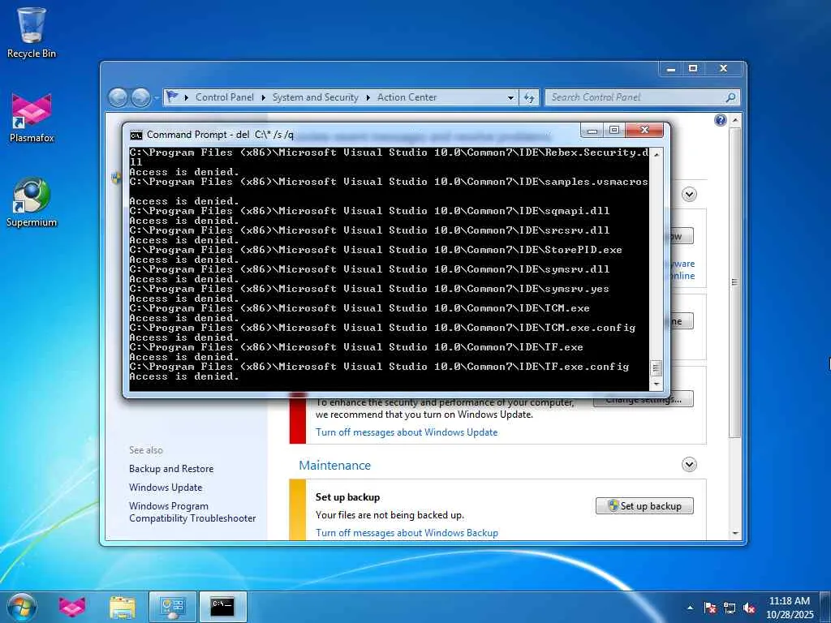The image size is (831, 623).
Task: Open Backup and Restore link
Action: tap(171, 469)
